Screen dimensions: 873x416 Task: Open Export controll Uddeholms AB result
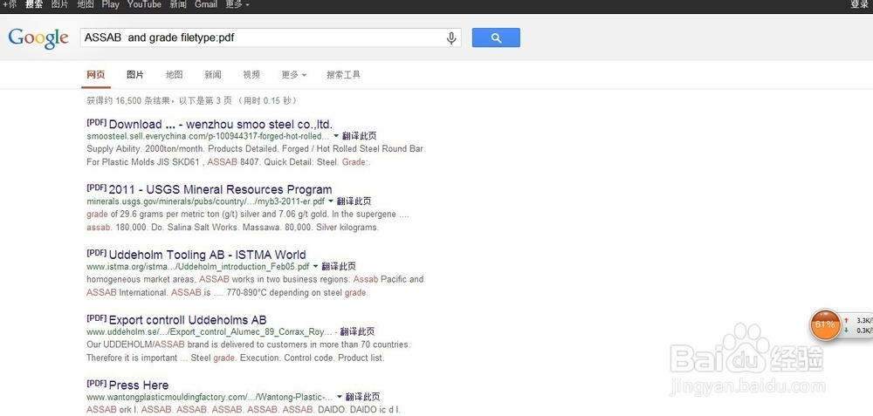point(188,320)
